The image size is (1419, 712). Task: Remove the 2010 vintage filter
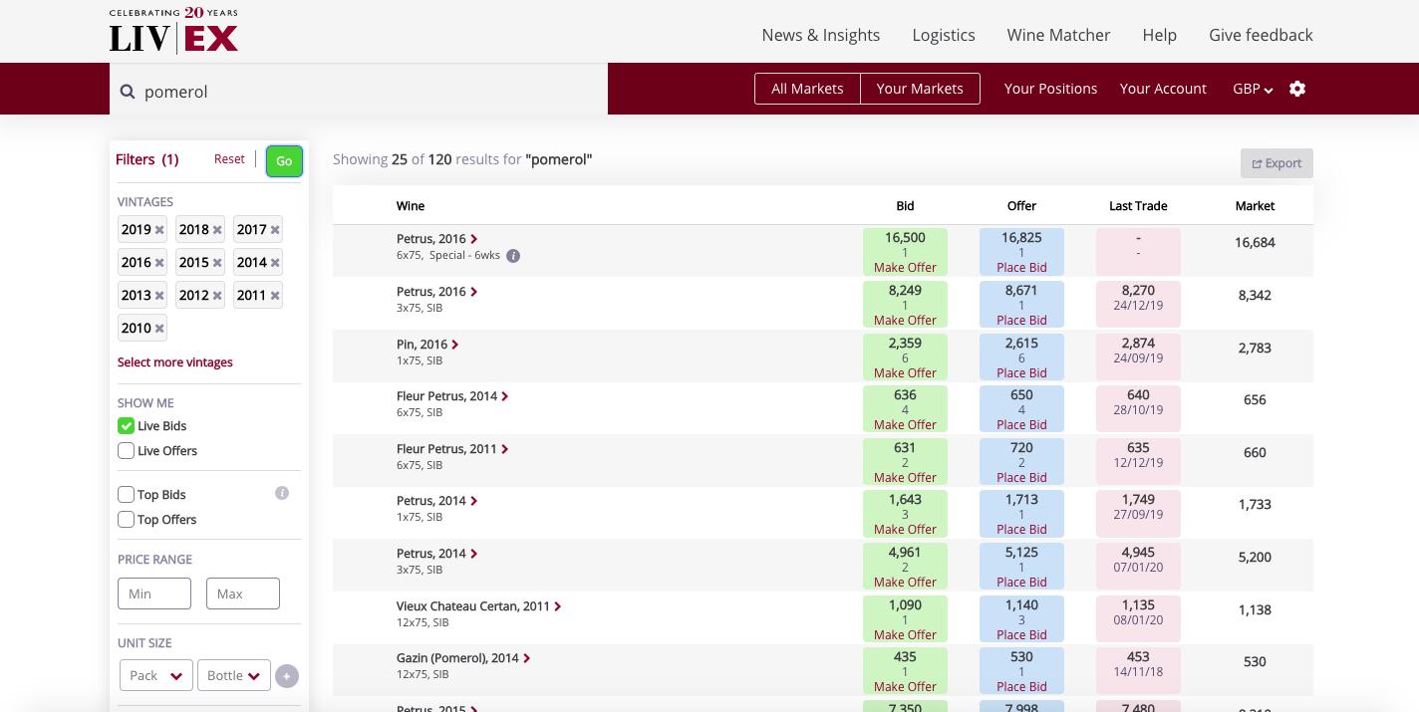point(159,329)
